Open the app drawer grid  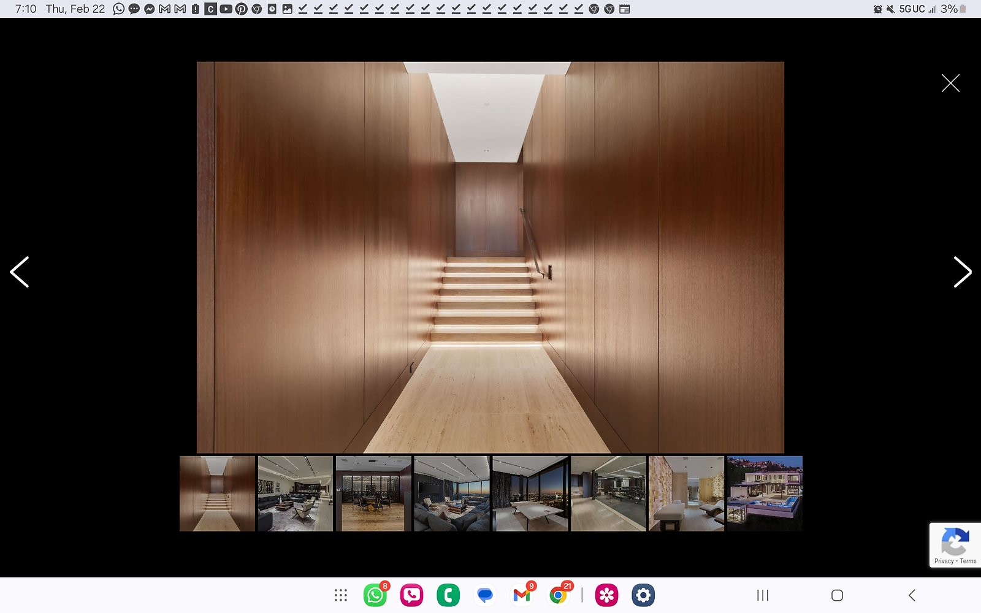tap(341, 595)
